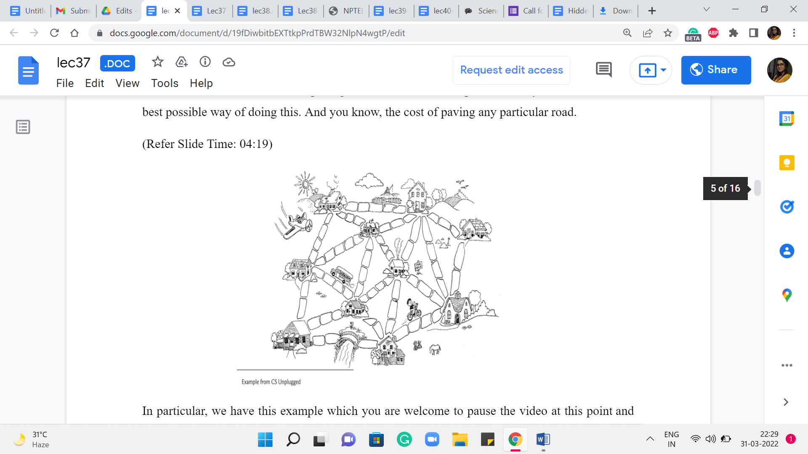Switch to the lec39 tab

pos(391,11)
